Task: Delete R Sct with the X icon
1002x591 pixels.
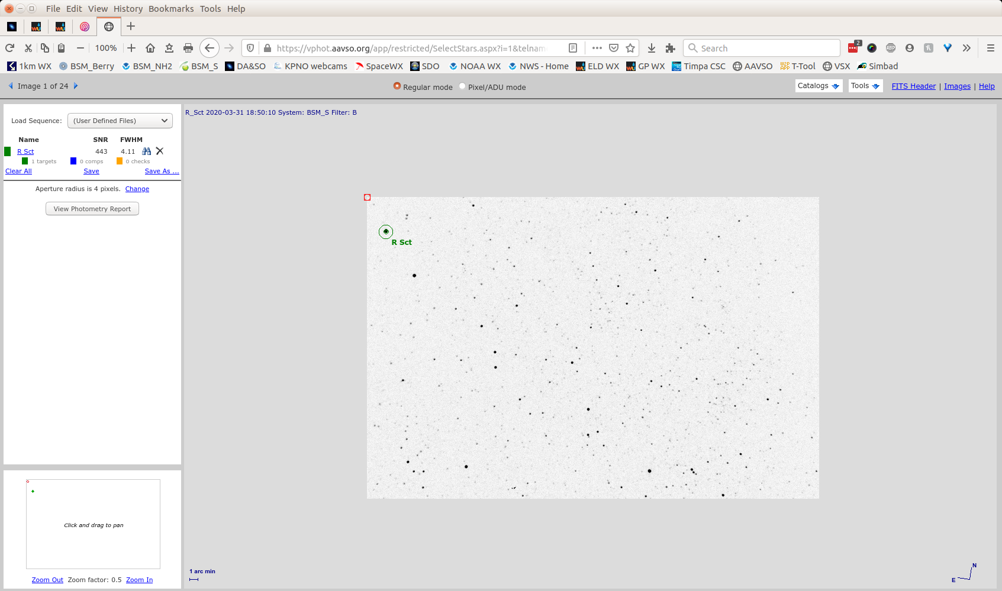Action: (160, 151)
